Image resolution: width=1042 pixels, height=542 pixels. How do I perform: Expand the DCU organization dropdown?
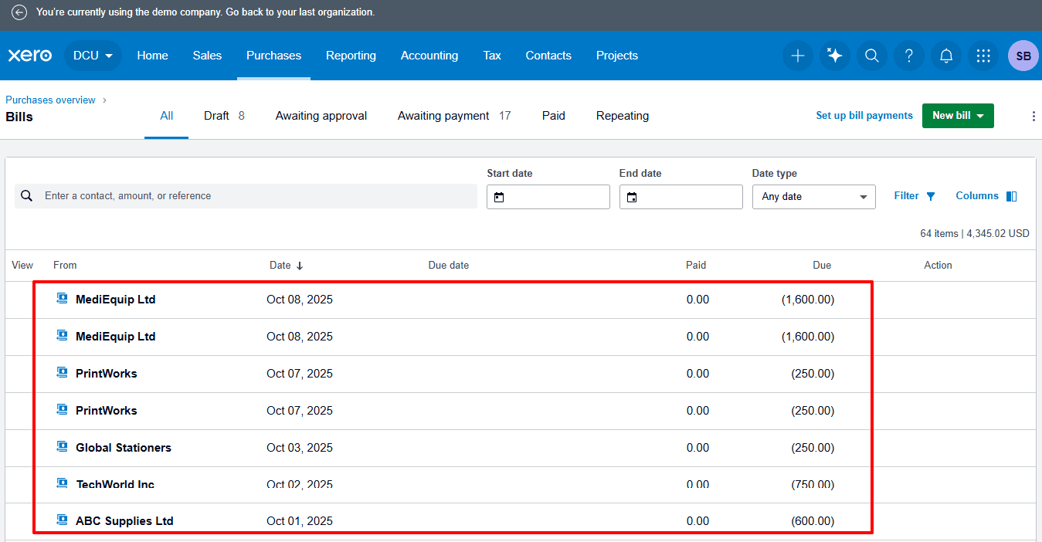[93, 56]
